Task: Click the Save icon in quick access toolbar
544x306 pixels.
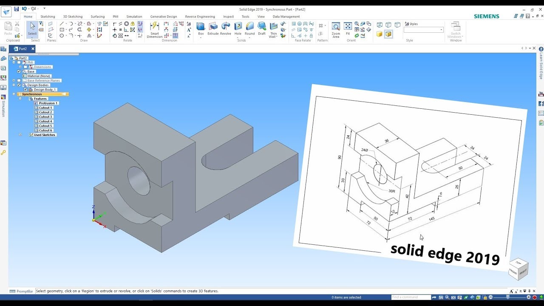Action: (x=16, y=8)
